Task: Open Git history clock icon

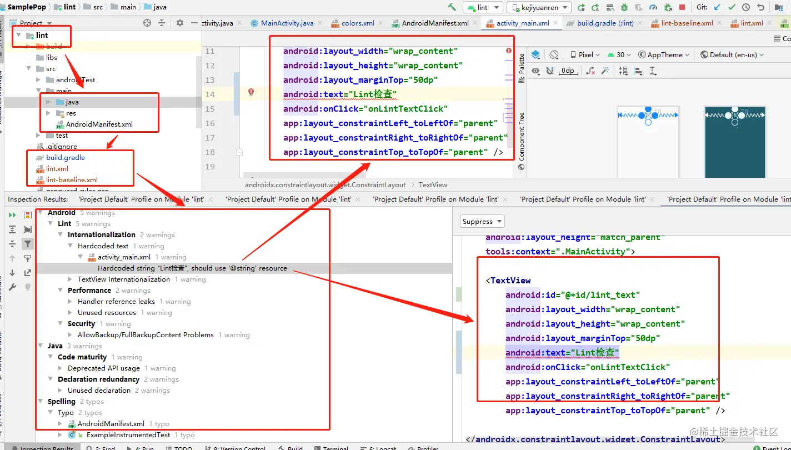Action: [x=746, y=7]
